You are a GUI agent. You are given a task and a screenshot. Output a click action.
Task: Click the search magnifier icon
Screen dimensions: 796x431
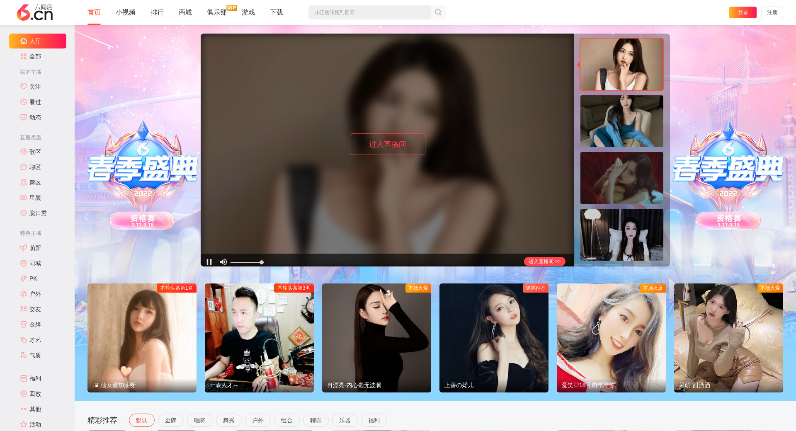tap(438, 12)
